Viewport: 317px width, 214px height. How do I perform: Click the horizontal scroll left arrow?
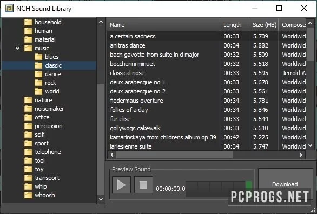(111, 155)
